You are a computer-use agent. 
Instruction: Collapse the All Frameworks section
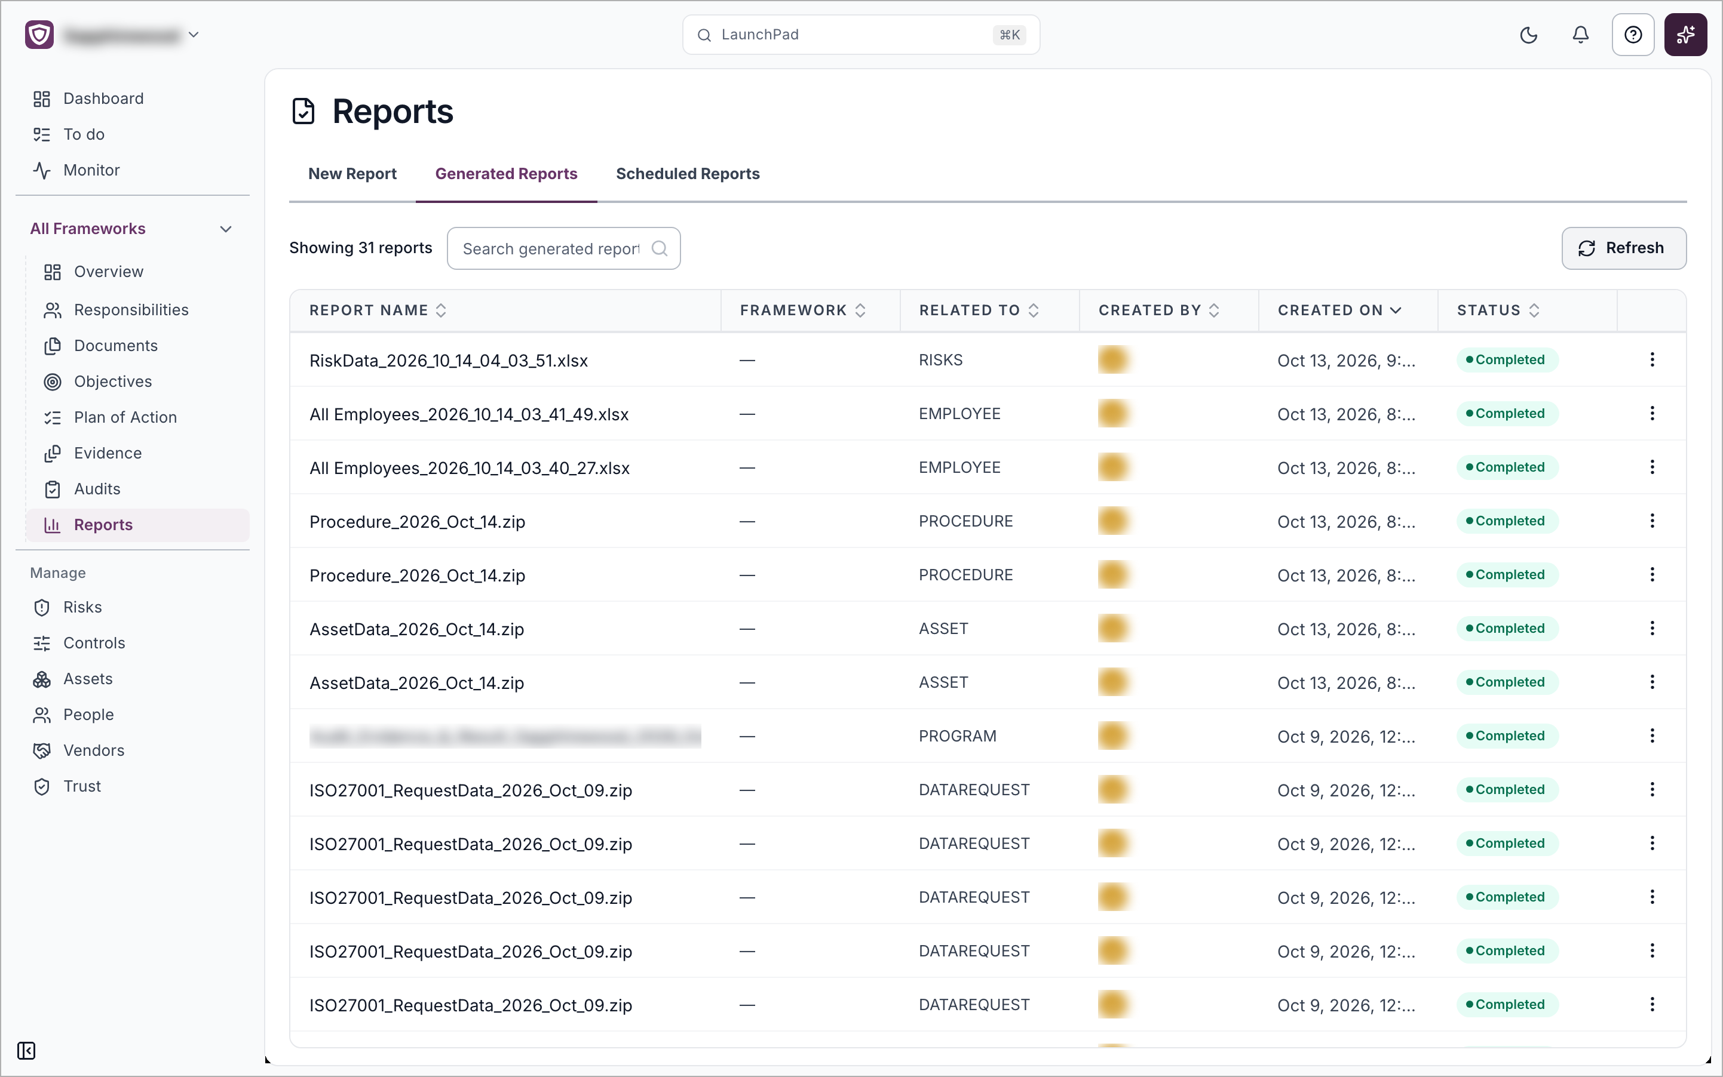(225, 229)
